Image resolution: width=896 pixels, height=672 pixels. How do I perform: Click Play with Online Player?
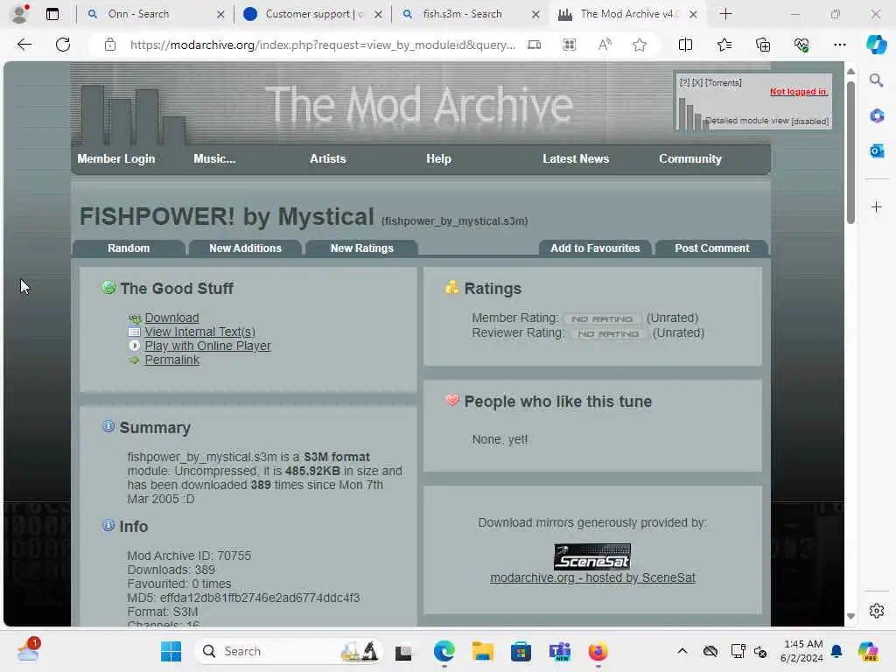[207, 346]
